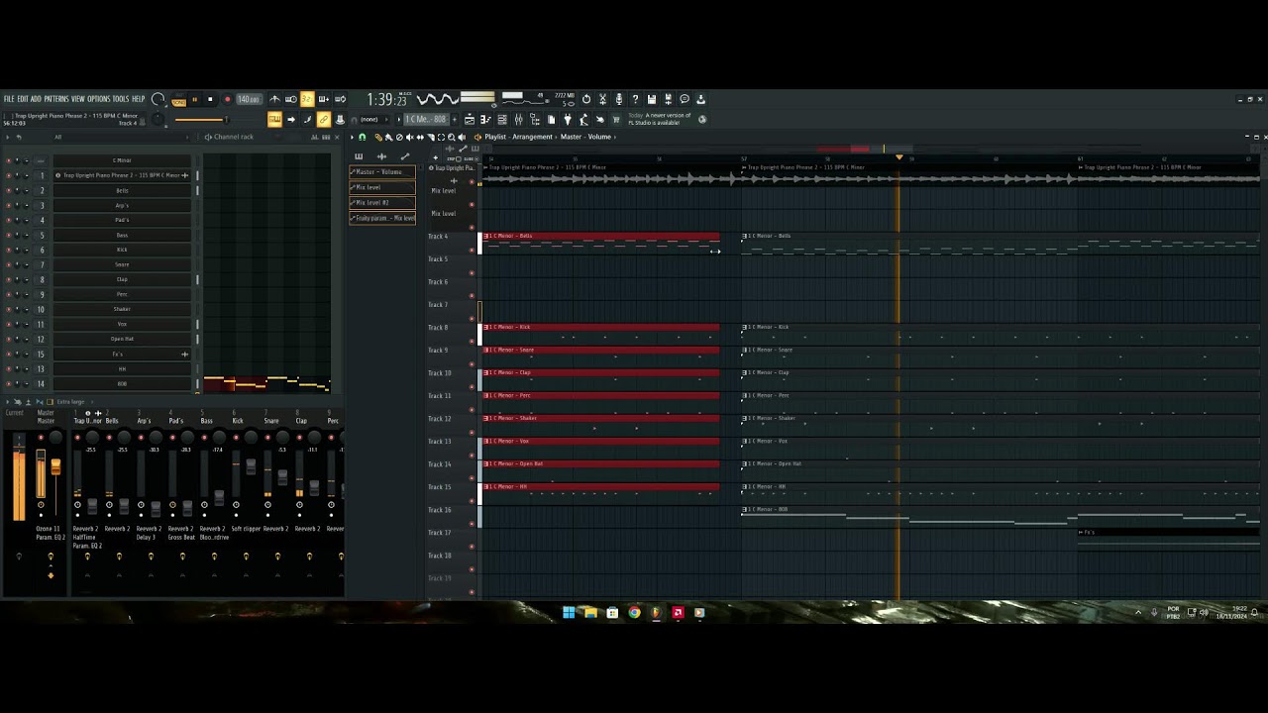The width and height of the screenshot is (1268, 713).
Task: Open the mixer layout 'Extra large' dropdown
Action: coord(70,402)
